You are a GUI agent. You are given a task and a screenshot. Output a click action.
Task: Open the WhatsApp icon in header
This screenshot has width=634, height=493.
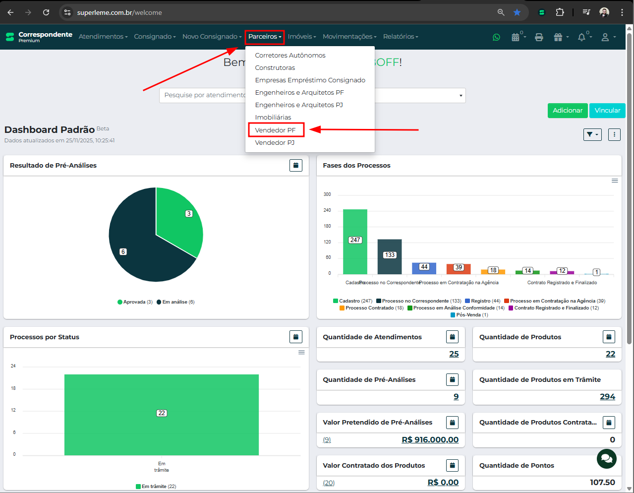point(496,37)
